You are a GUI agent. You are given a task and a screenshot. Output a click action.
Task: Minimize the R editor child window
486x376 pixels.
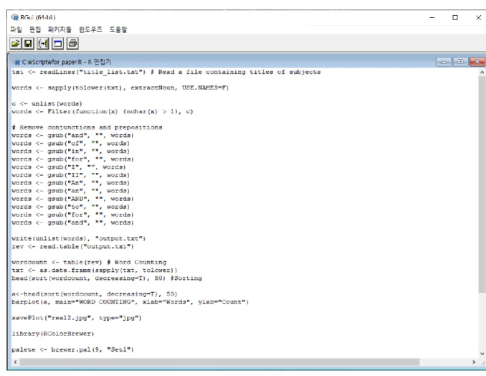[x=444, y=62]
